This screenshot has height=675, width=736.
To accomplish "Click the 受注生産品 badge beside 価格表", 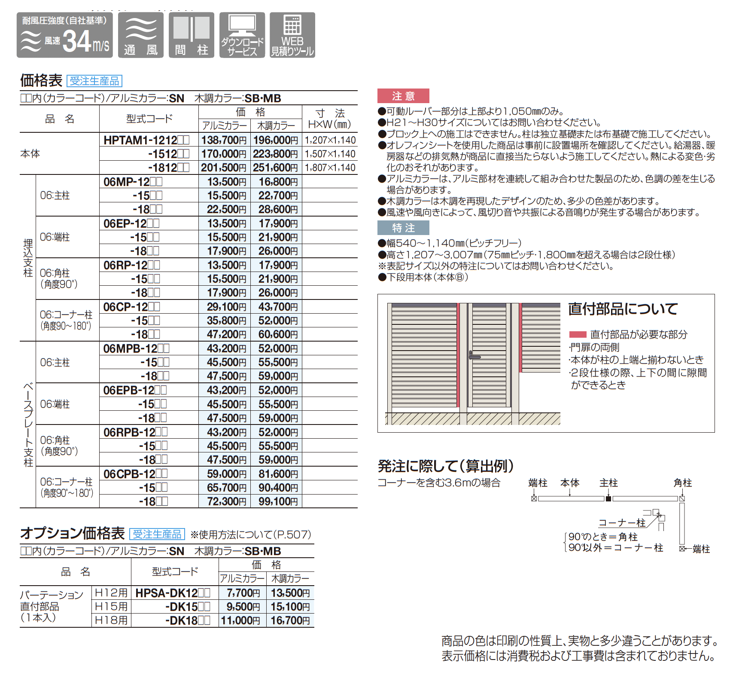I will click(94, 81).
